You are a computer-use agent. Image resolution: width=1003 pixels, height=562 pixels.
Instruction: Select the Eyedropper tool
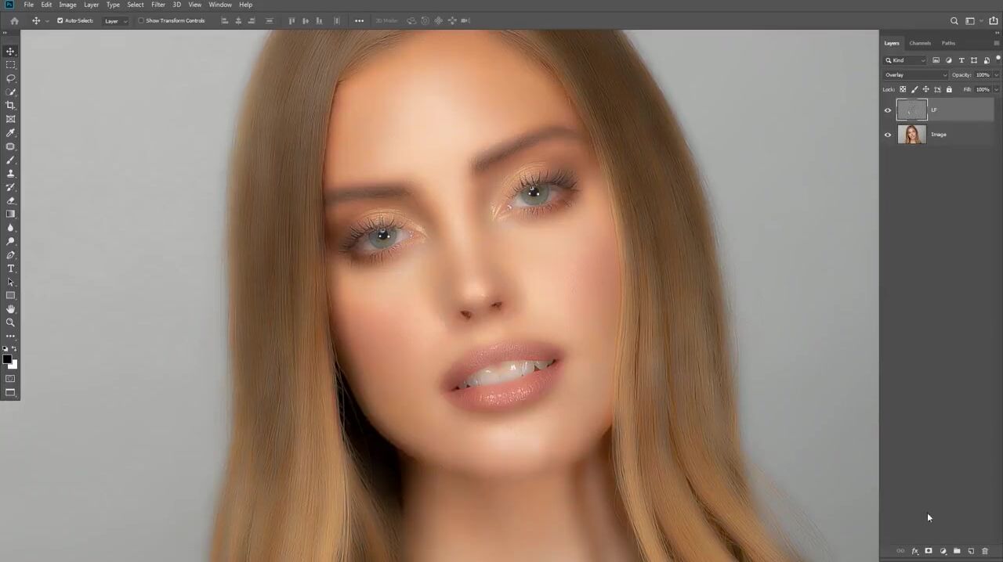(11, 133)
